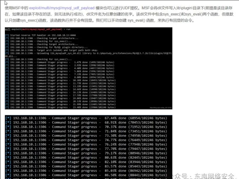The height and width of the screenshot is (179, 239).
Task: Click the '14.66% done (14990/102246 bytes)' line
Action: tap(60, 89)
